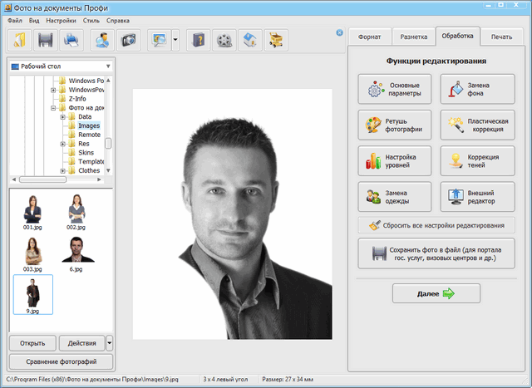
Task: Open the Рабочий стол location dropdown
Action: (108, 66)
